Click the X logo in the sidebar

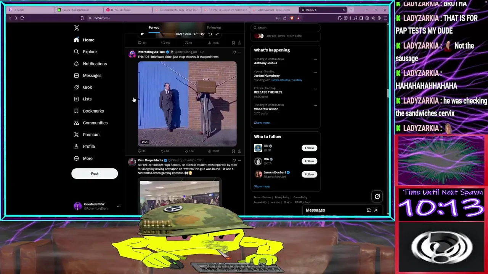coord(76,28)
